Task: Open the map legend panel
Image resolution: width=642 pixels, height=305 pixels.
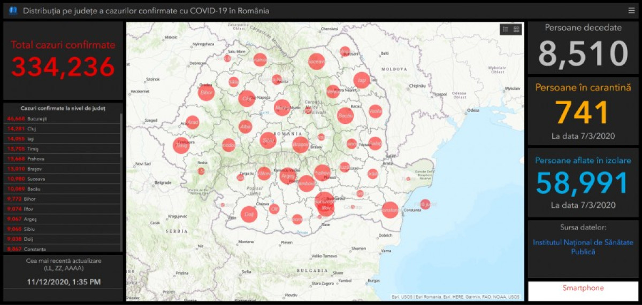Action: pyautogui.click(x=506, y=29)
